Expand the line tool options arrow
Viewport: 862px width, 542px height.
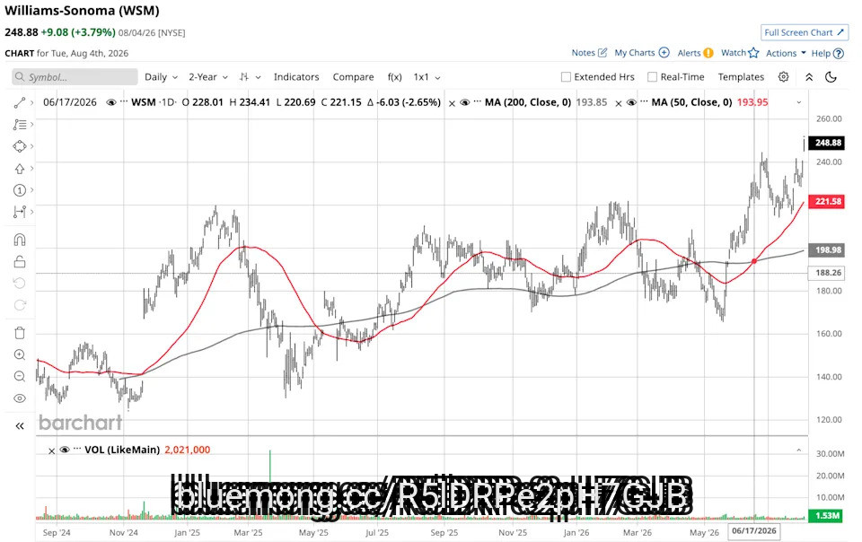coord(32,102)
